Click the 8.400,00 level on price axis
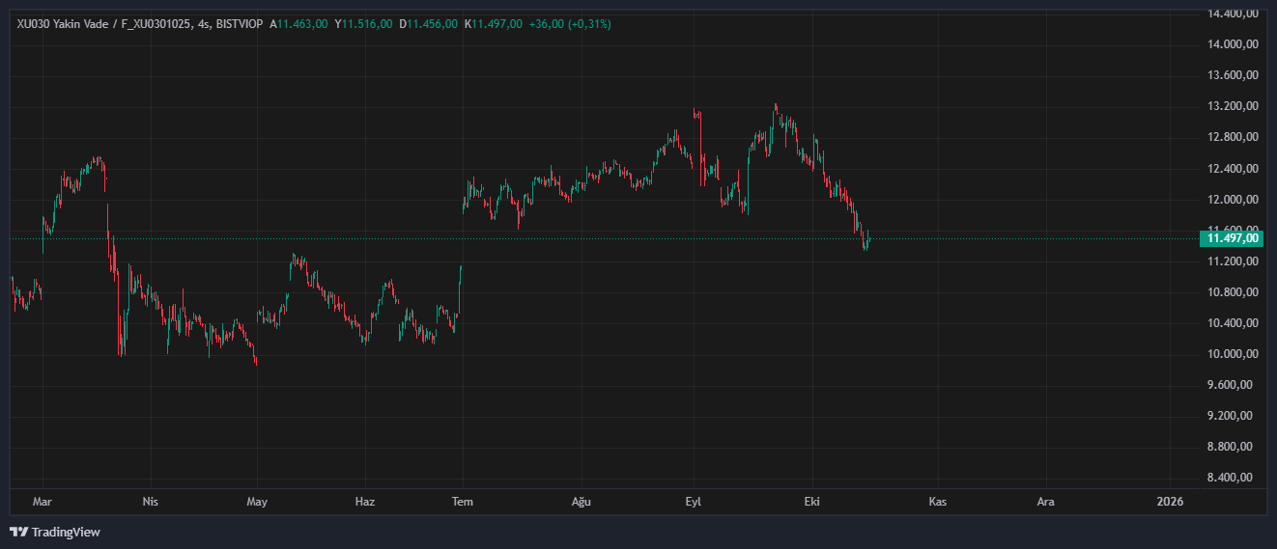The image size is (1277, 549). [1232, 478]
